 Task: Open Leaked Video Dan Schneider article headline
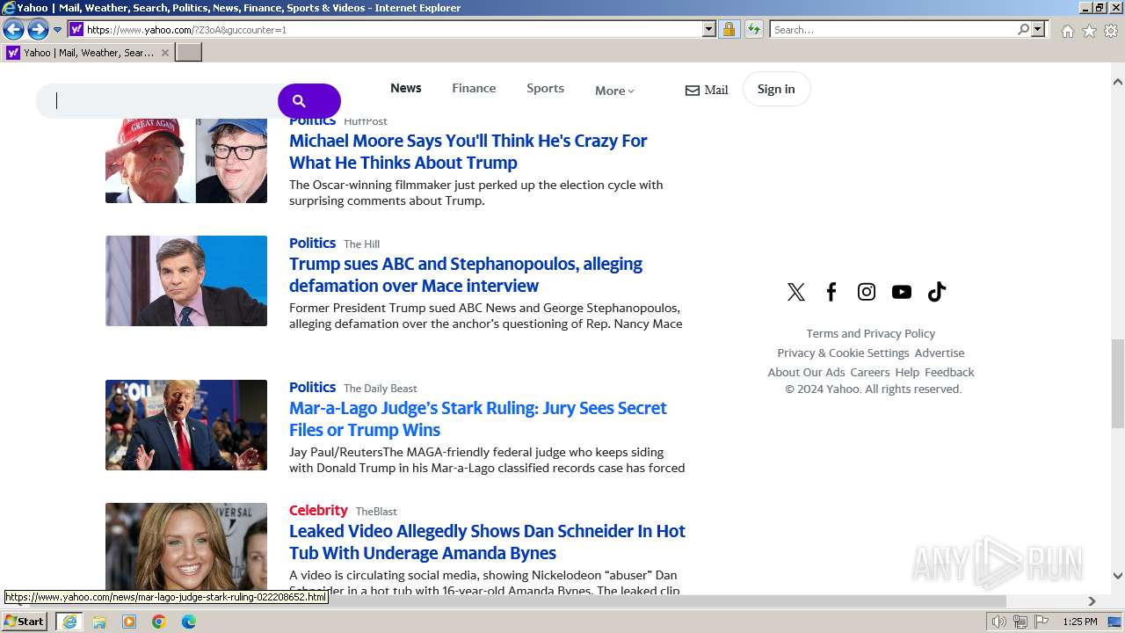point(487,542)
